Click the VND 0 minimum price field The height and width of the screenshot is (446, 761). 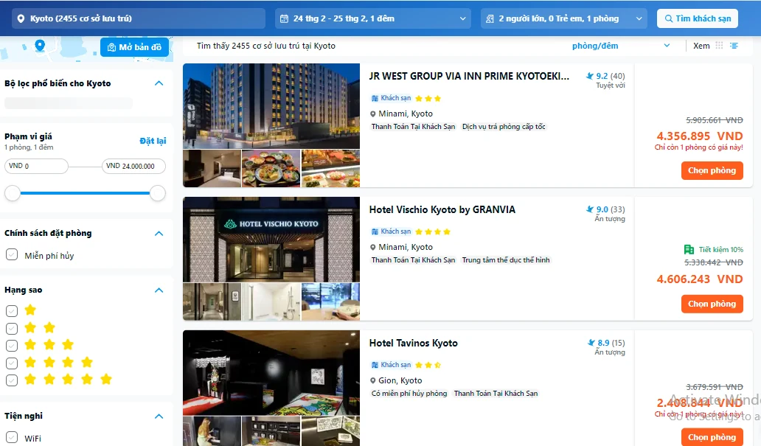pyautogui.click(x=36, y=166)
